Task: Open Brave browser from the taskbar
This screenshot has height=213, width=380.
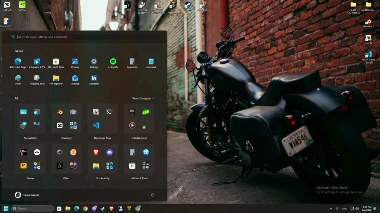Action: click(x=112, y=209)
